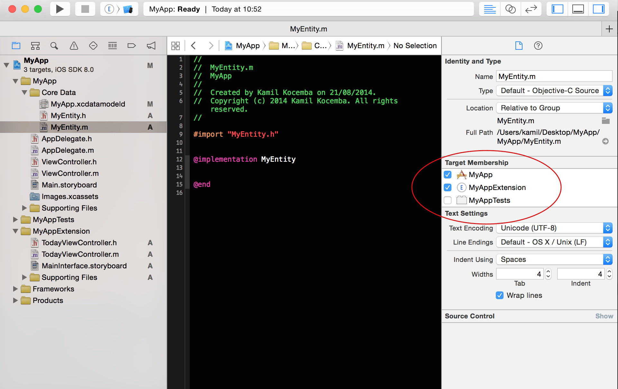The image size is (618, 389).
Task: Collapse the Core Data group
Action: tap(24, 93)
